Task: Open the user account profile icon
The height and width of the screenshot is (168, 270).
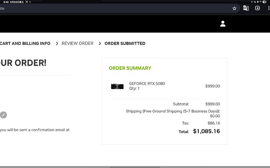Action: tap(223, 24)
